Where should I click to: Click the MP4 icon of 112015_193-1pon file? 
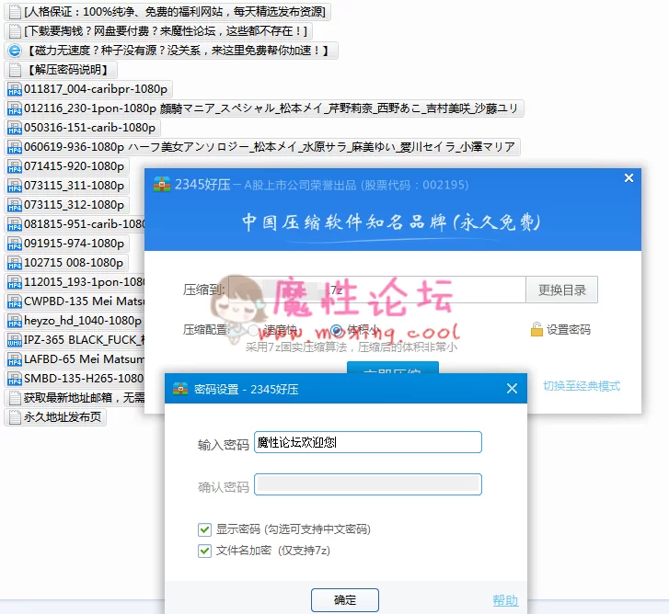coord(15,282)
